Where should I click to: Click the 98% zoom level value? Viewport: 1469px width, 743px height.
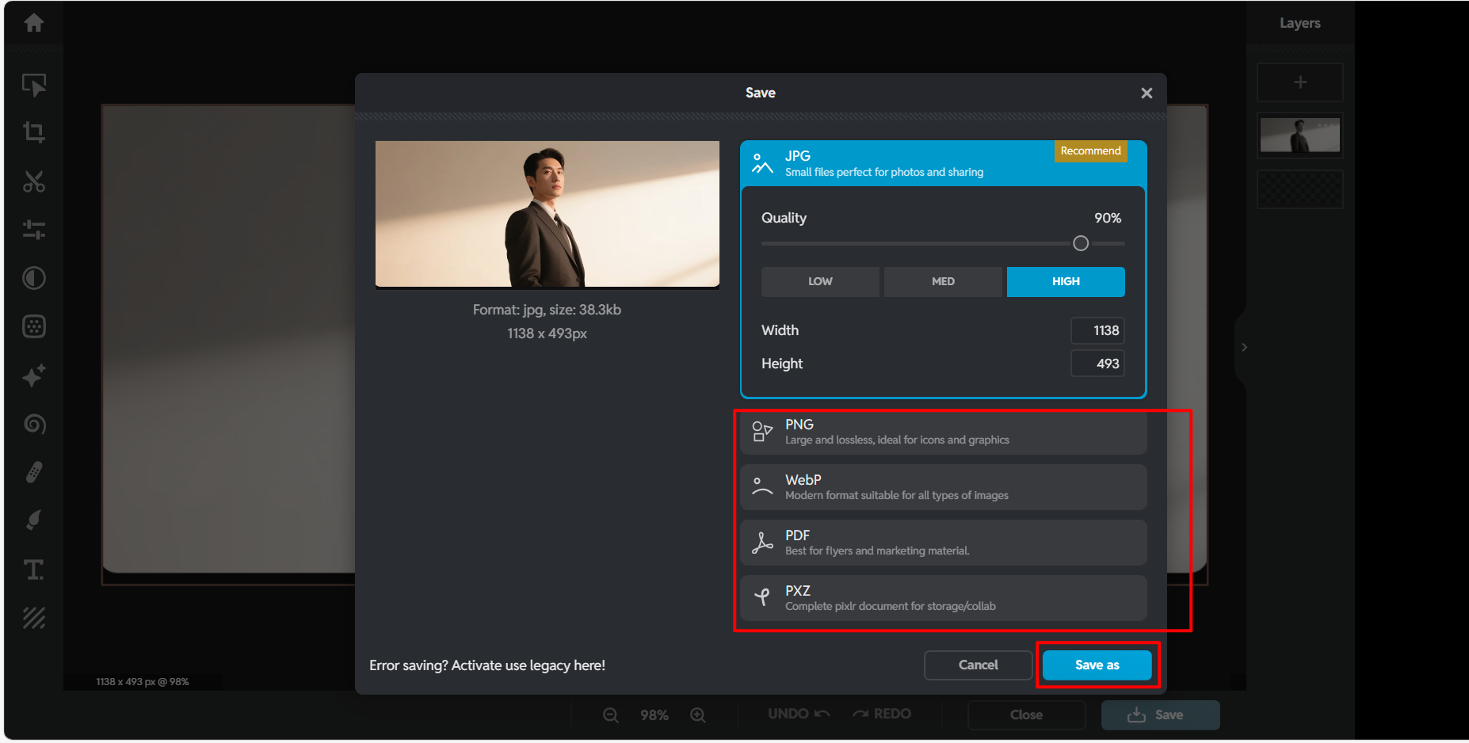point(654,715)
